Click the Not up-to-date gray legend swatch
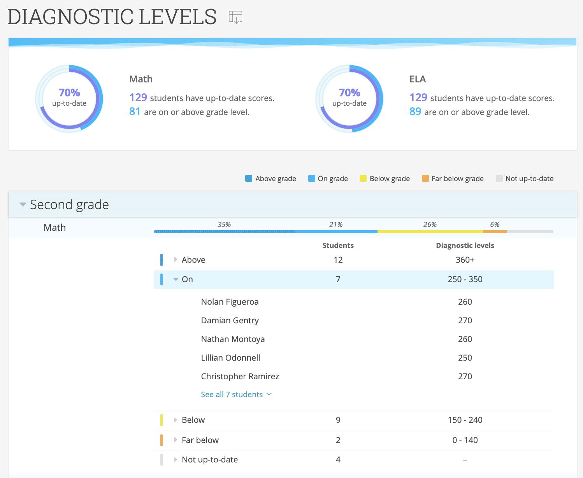The image size is (583, 478). point(499,178)
